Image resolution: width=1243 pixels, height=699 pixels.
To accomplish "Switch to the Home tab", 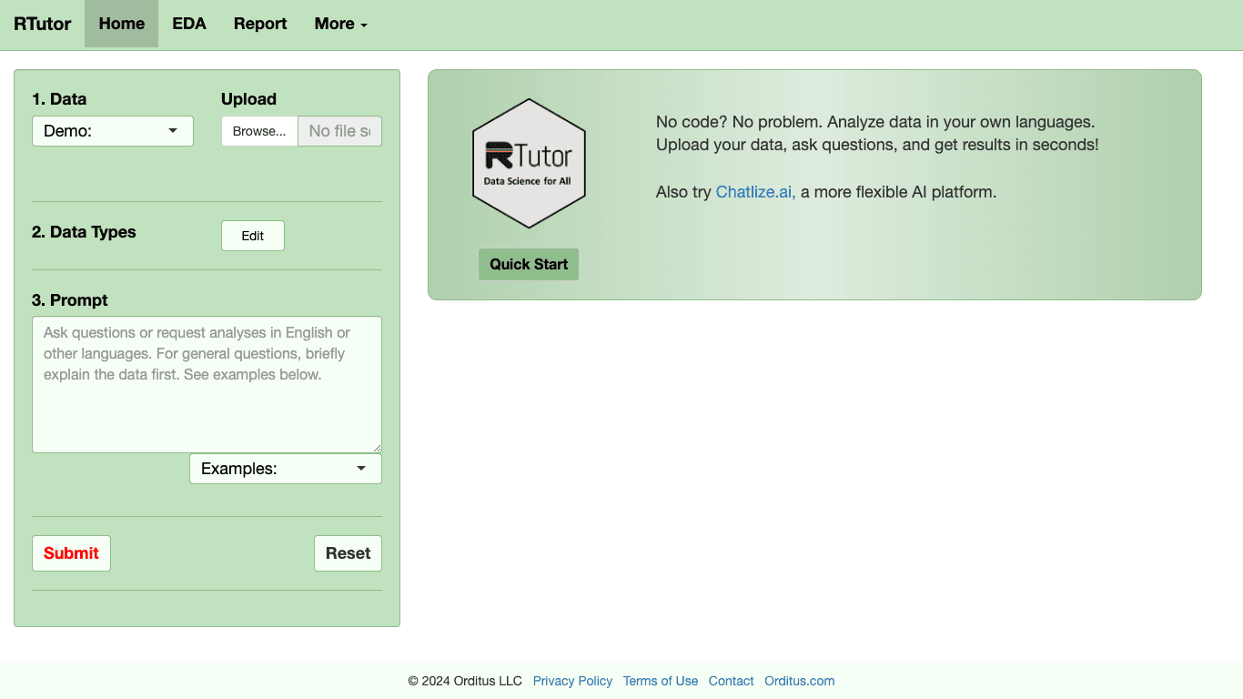I will tap(122, 24).
